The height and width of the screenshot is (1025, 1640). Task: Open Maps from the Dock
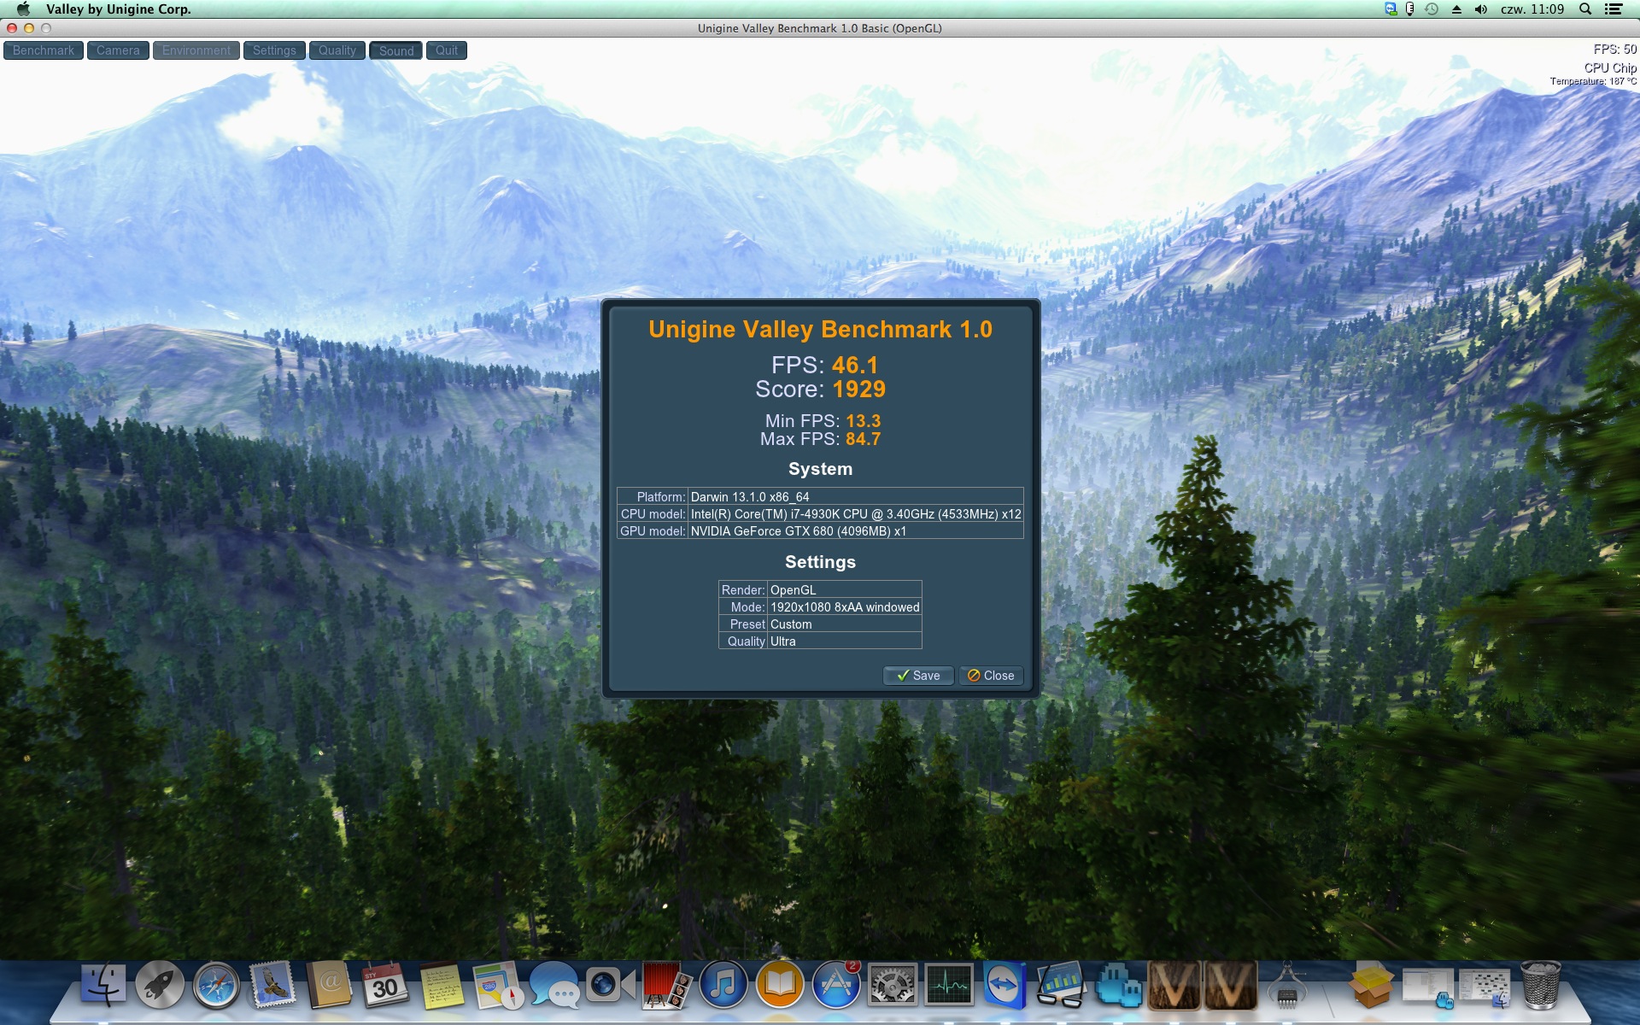pyautogui.click(x=498, y=985)
